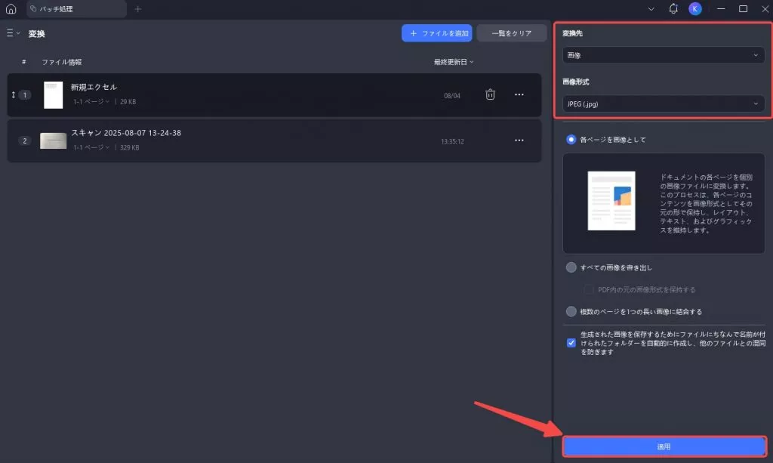Click the ファイルを追加 button

437,33
